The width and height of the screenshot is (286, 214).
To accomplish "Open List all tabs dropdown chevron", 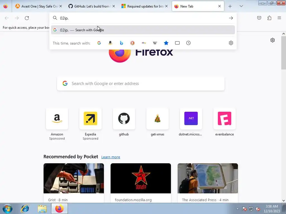I will tap(241, 6).
